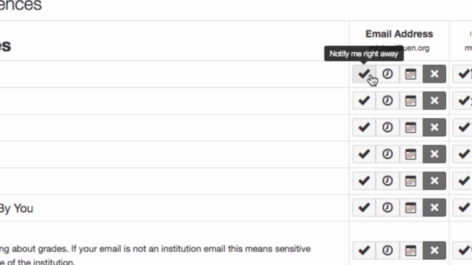The image size is (472, 265).
Task: Choose the daily clock icon in the first row
Action: (x=387, y=74)
